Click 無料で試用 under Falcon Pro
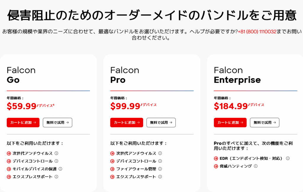The height and width of the screenshot is (192, 303). click(x=161, y=123)
